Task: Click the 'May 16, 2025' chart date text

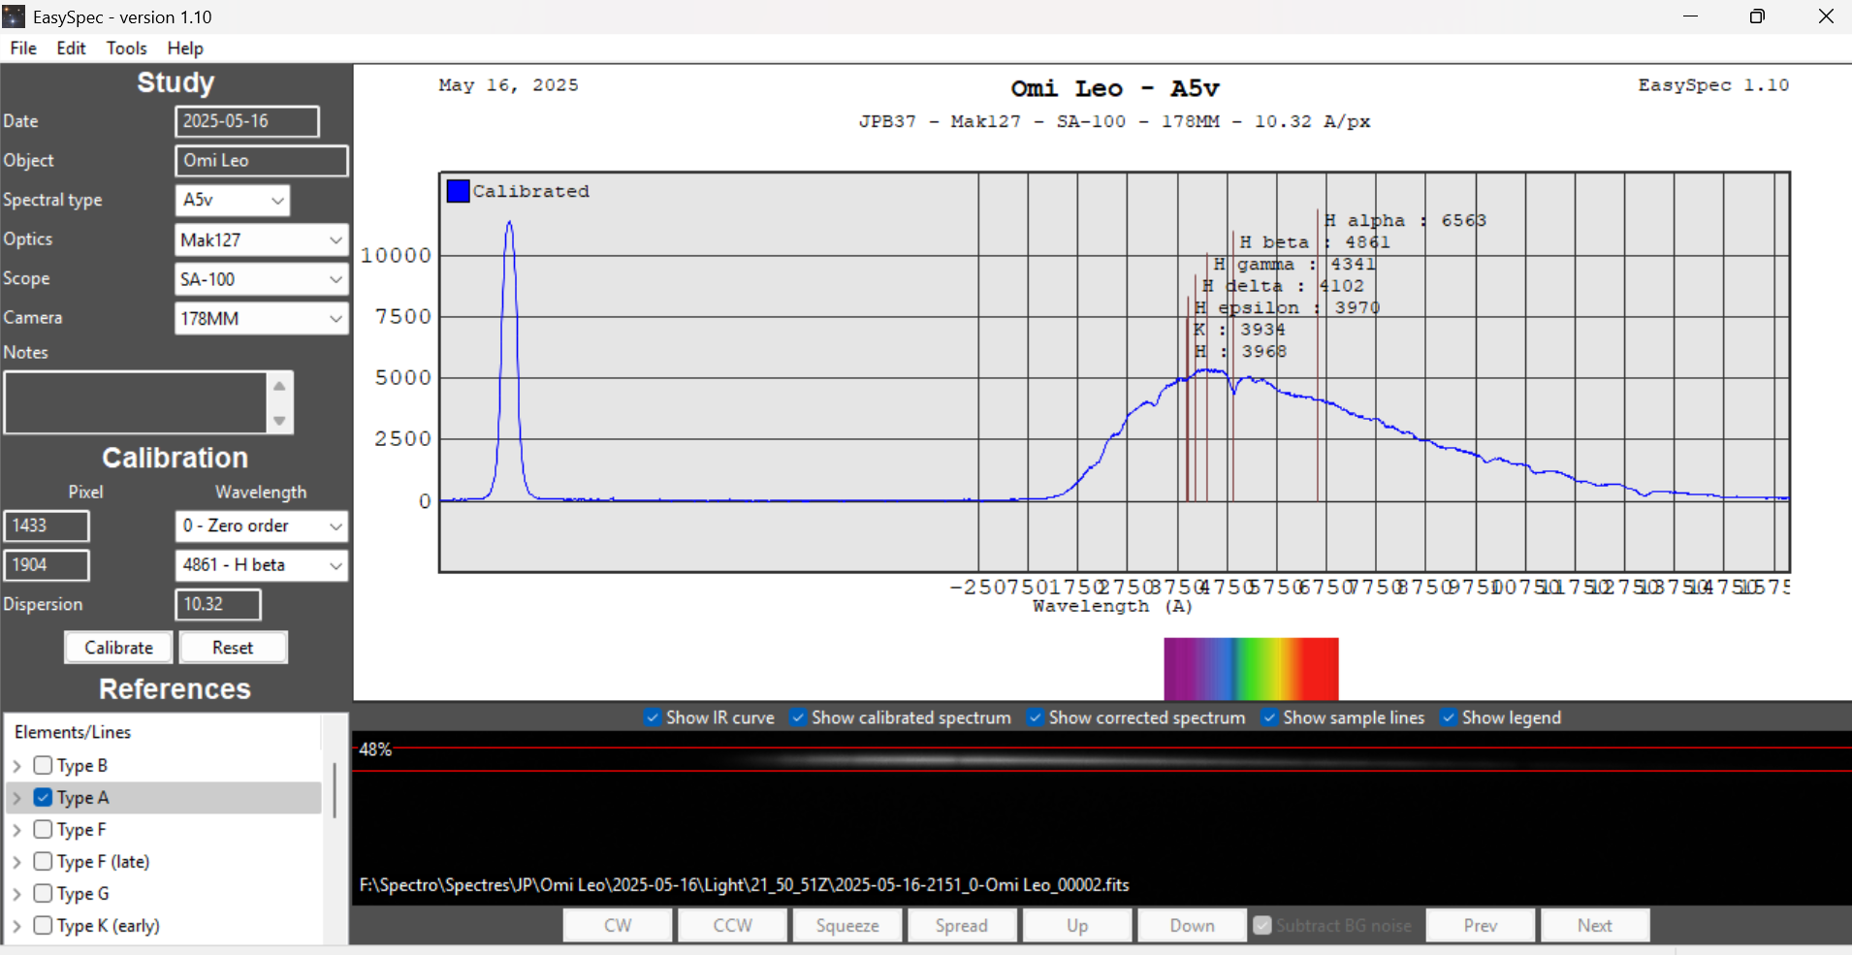Action: tap(508, 85)
